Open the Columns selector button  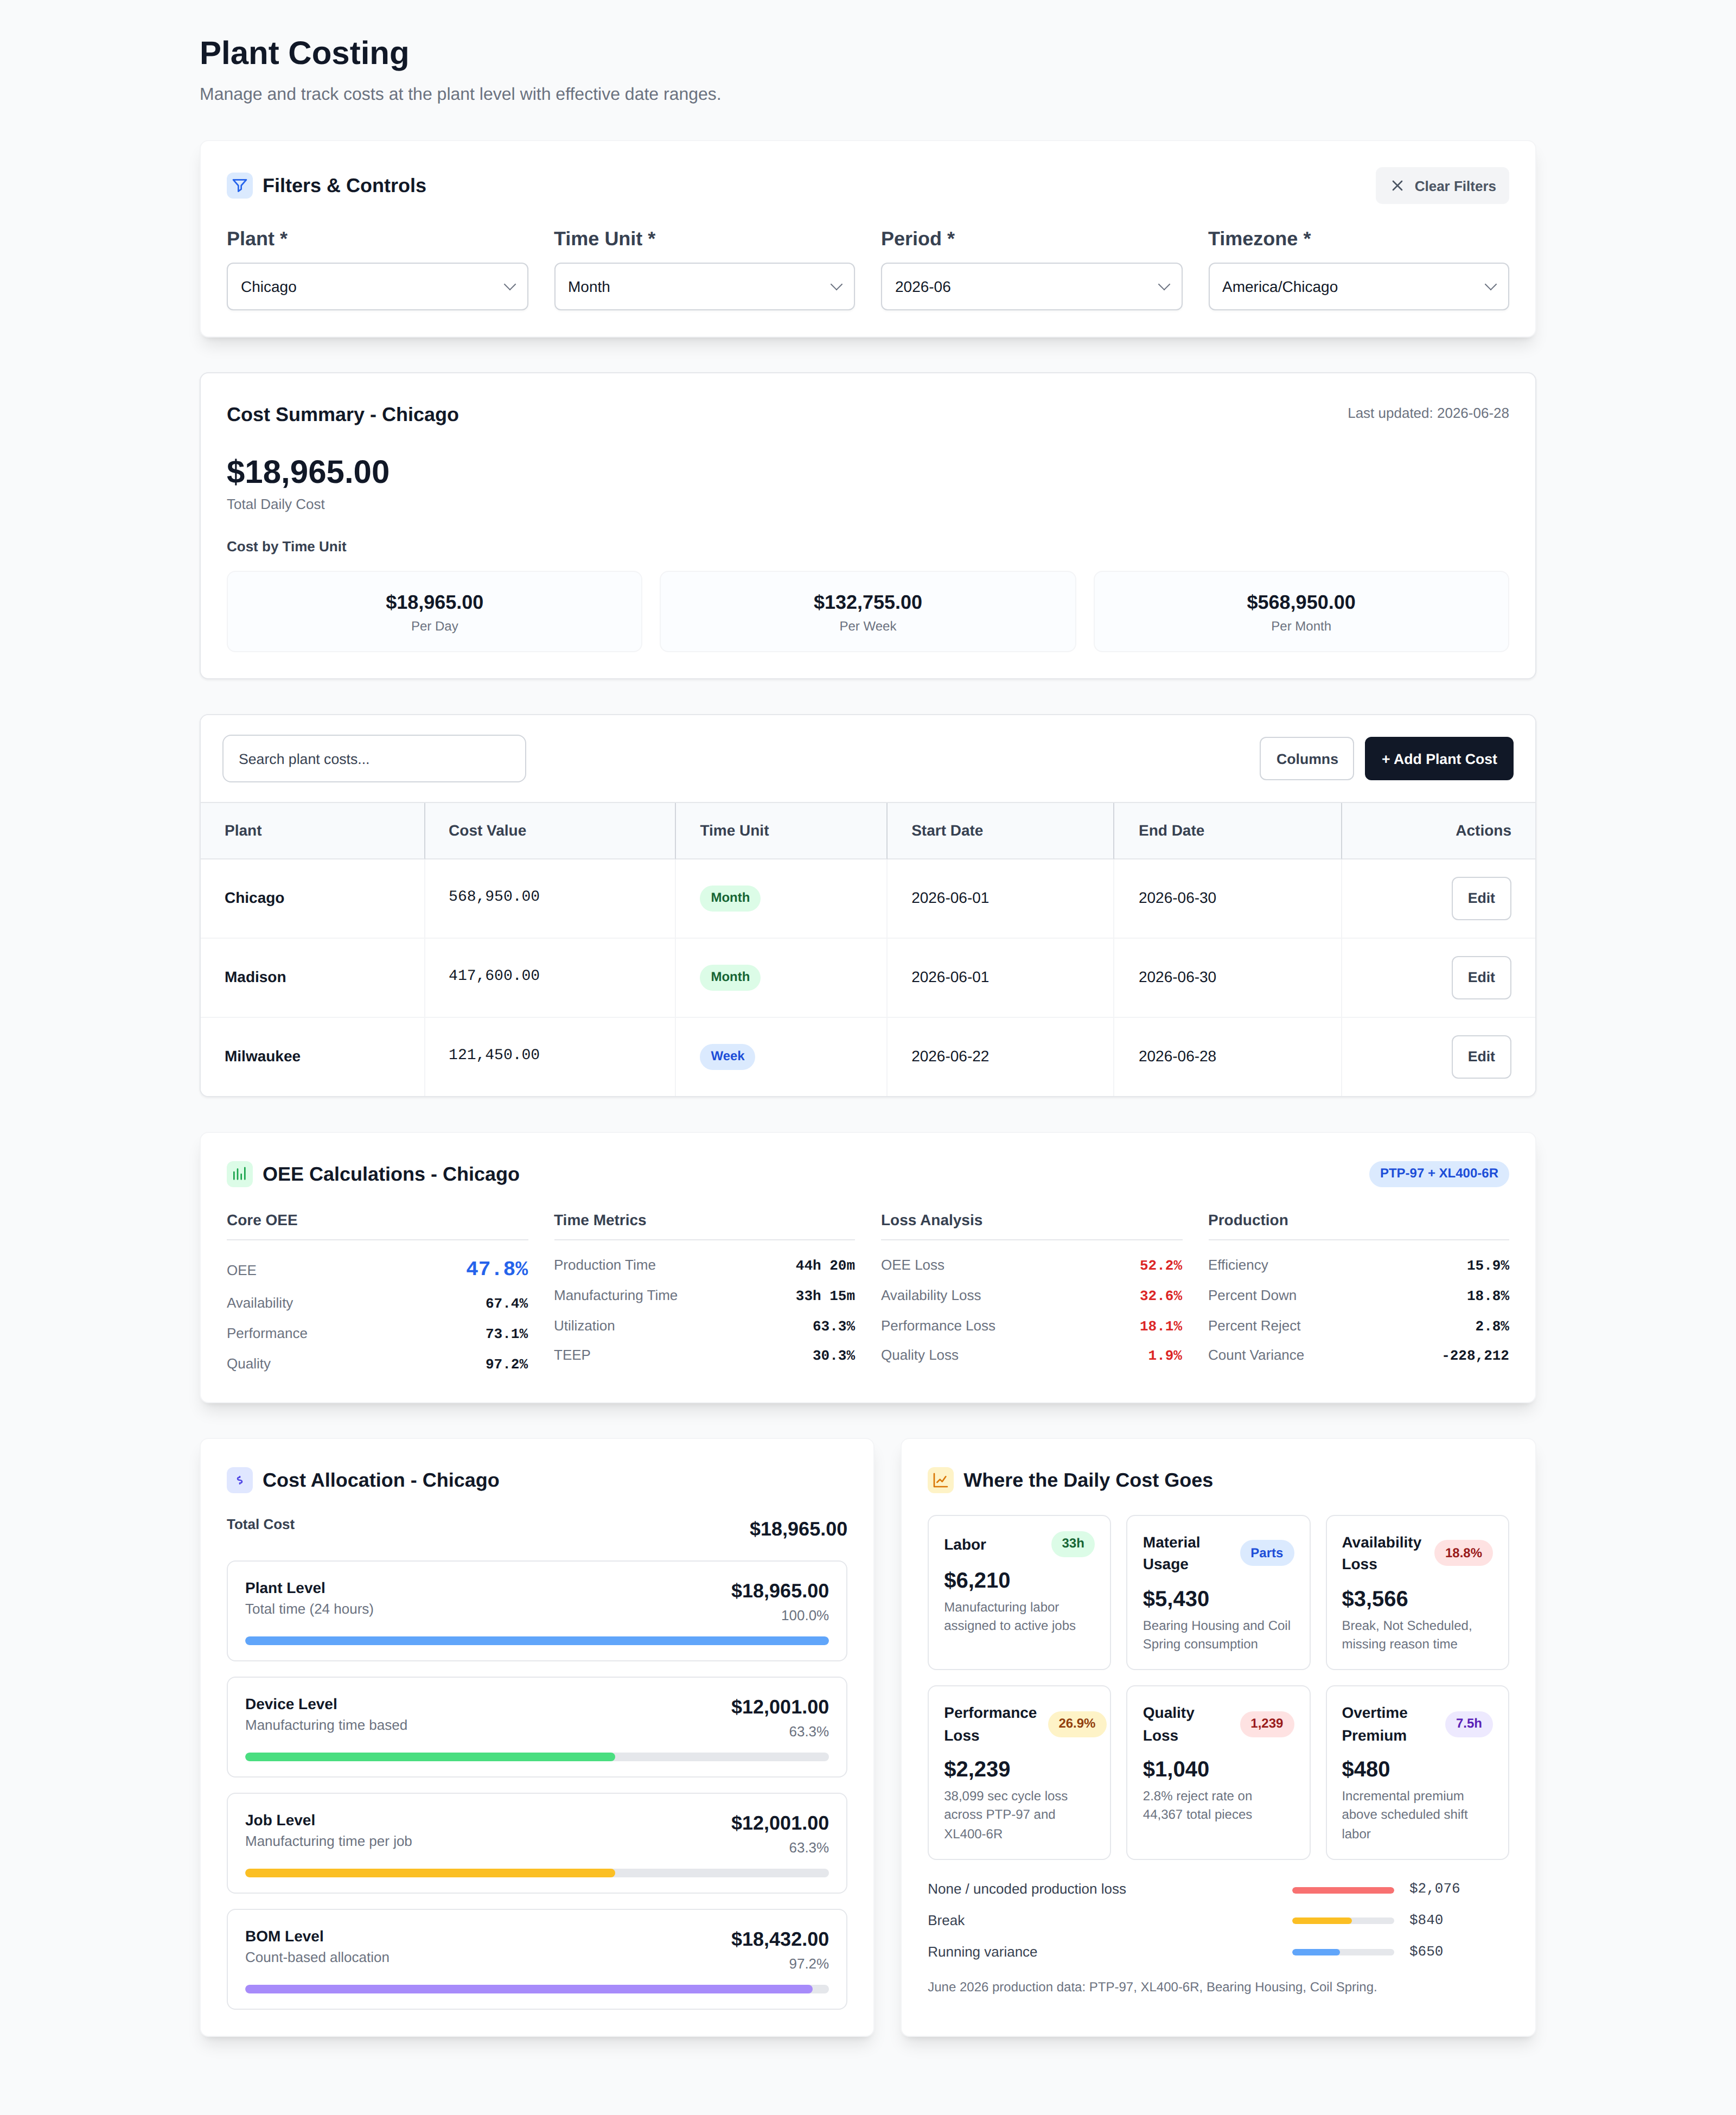(x=1306, y=759)
